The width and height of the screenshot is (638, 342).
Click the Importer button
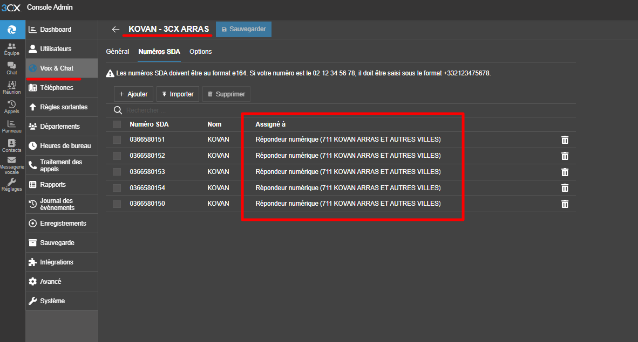pos(178,94)
